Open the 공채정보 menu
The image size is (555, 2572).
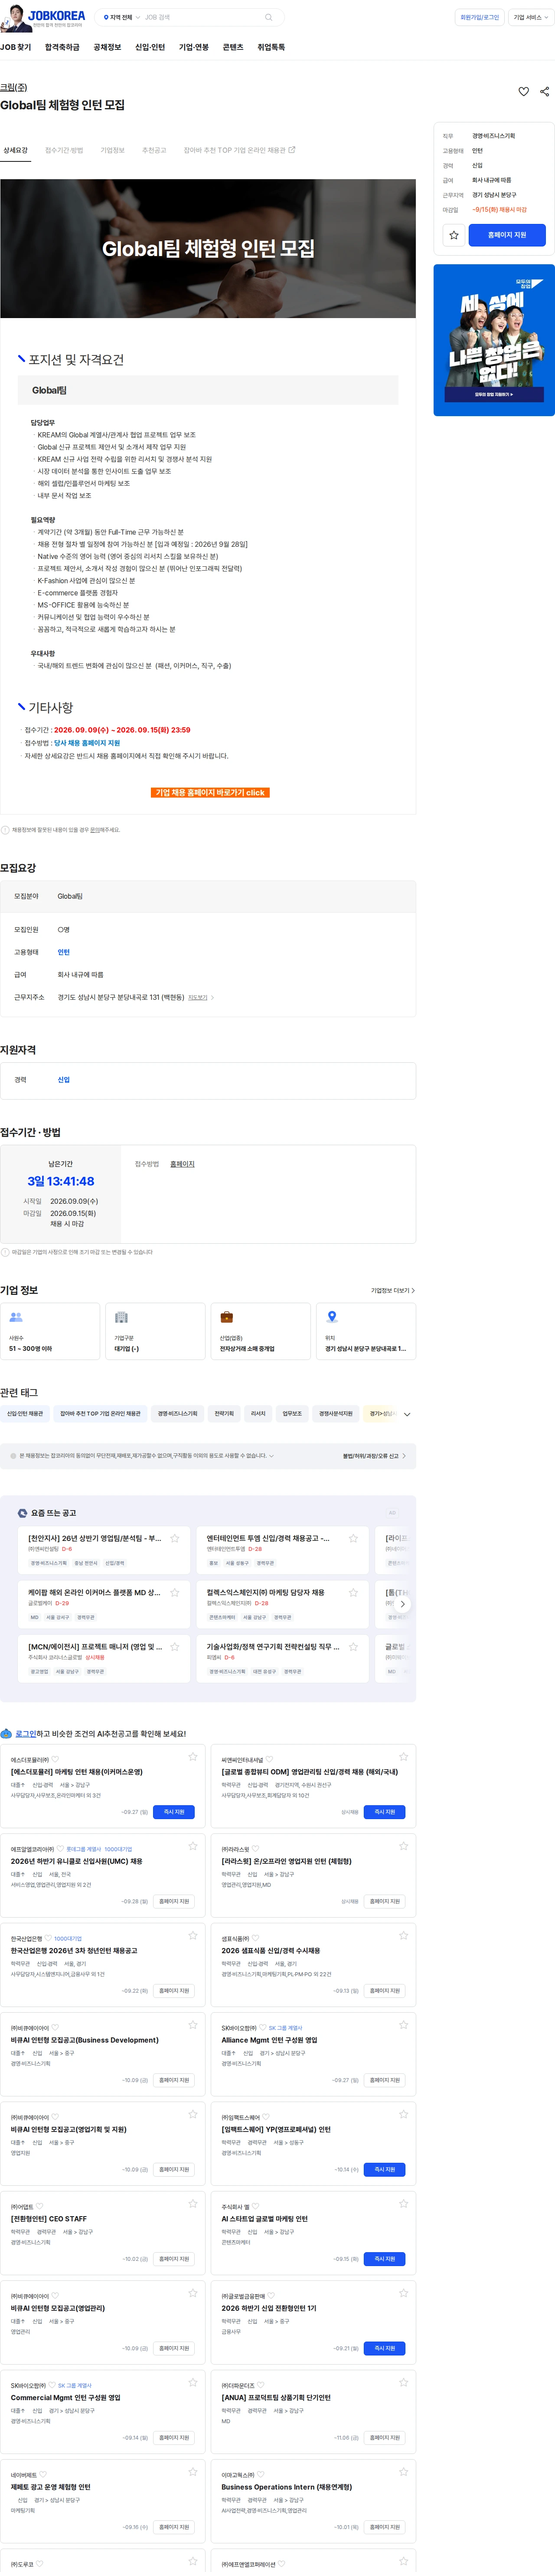107,47
